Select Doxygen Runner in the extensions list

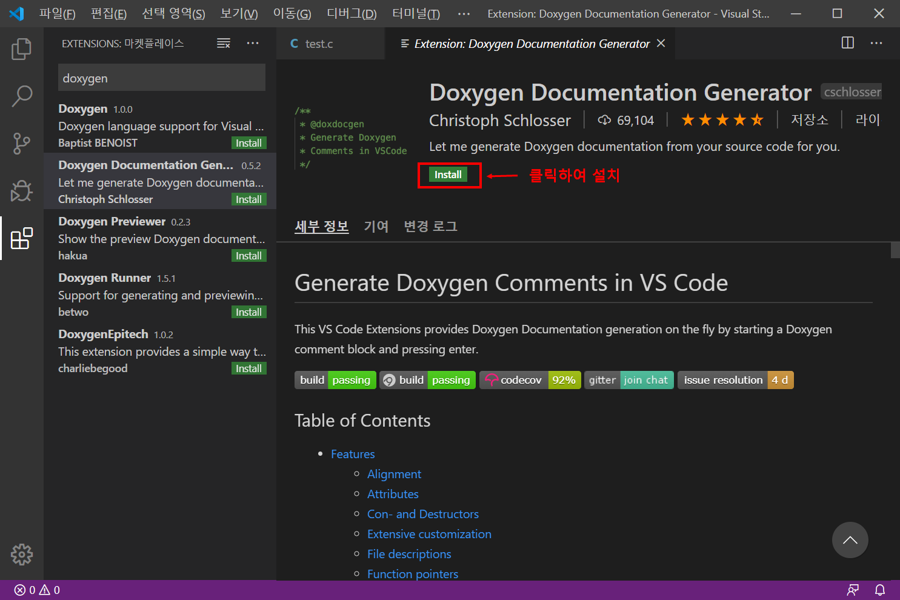pyautogui.click(x=160, y=294)
